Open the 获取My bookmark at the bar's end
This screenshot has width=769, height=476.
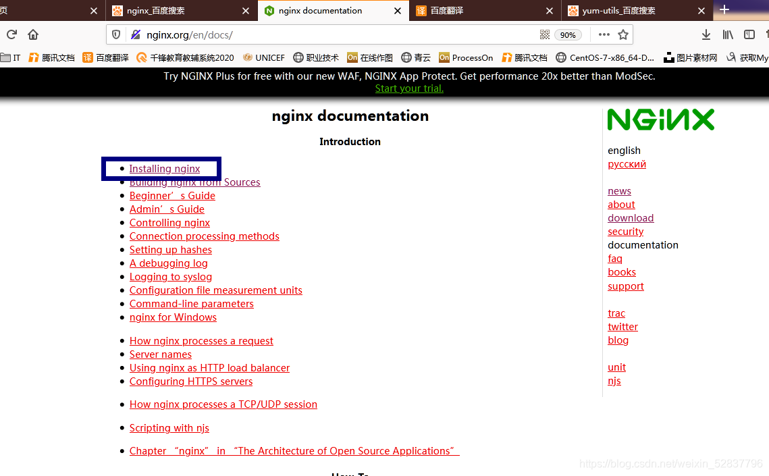click(747, 58)
